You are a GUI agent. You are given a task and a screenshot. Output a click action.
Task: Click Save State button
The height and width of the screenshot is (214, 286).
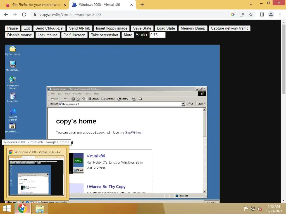[x=142, y=28]
